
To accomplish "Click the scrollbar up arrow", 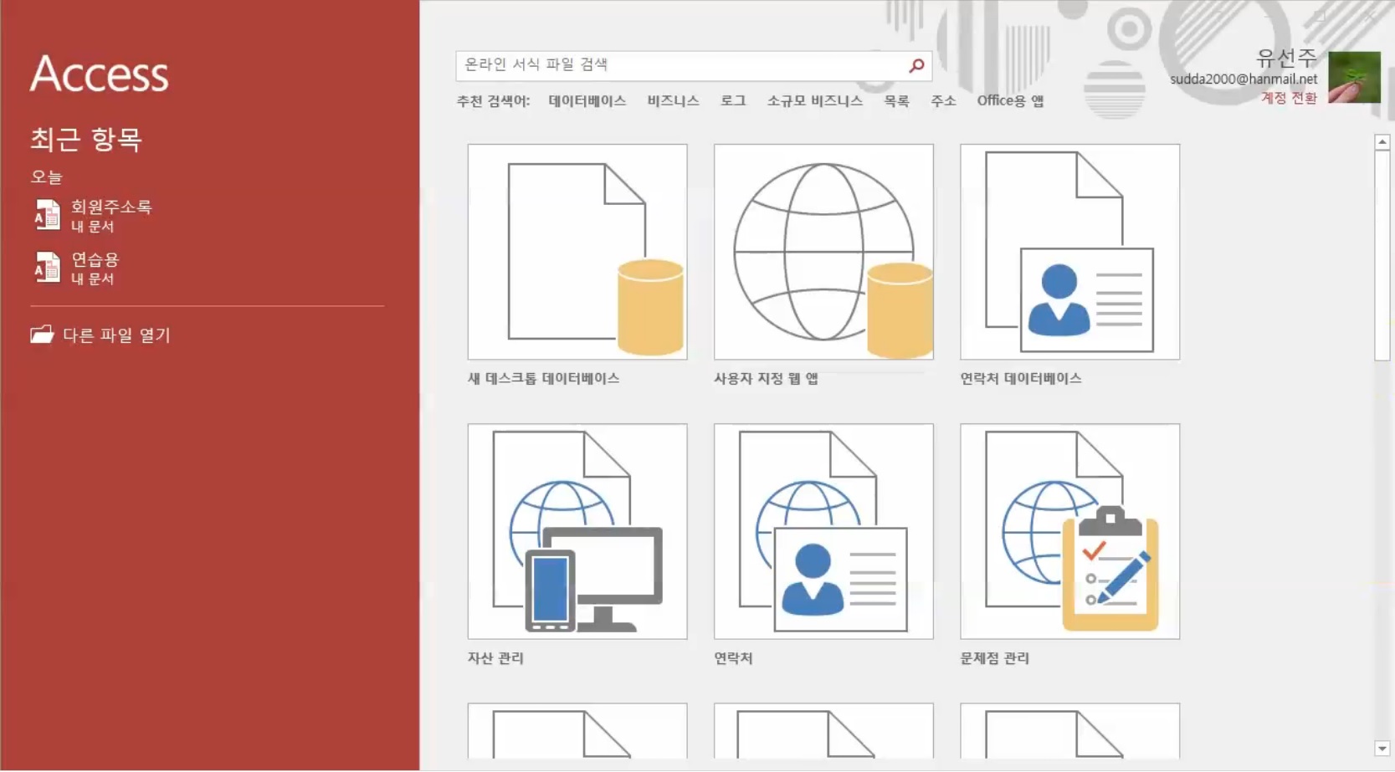I will click(x=1382, y=142).
